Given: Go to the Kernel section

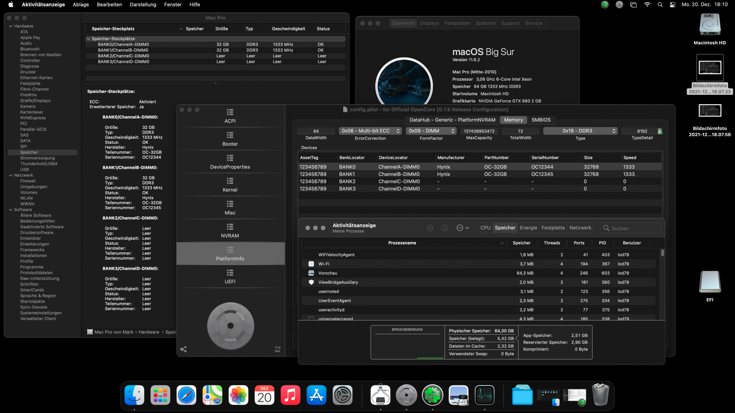Looking at the screenshot, I should click(x=230, y=185).
